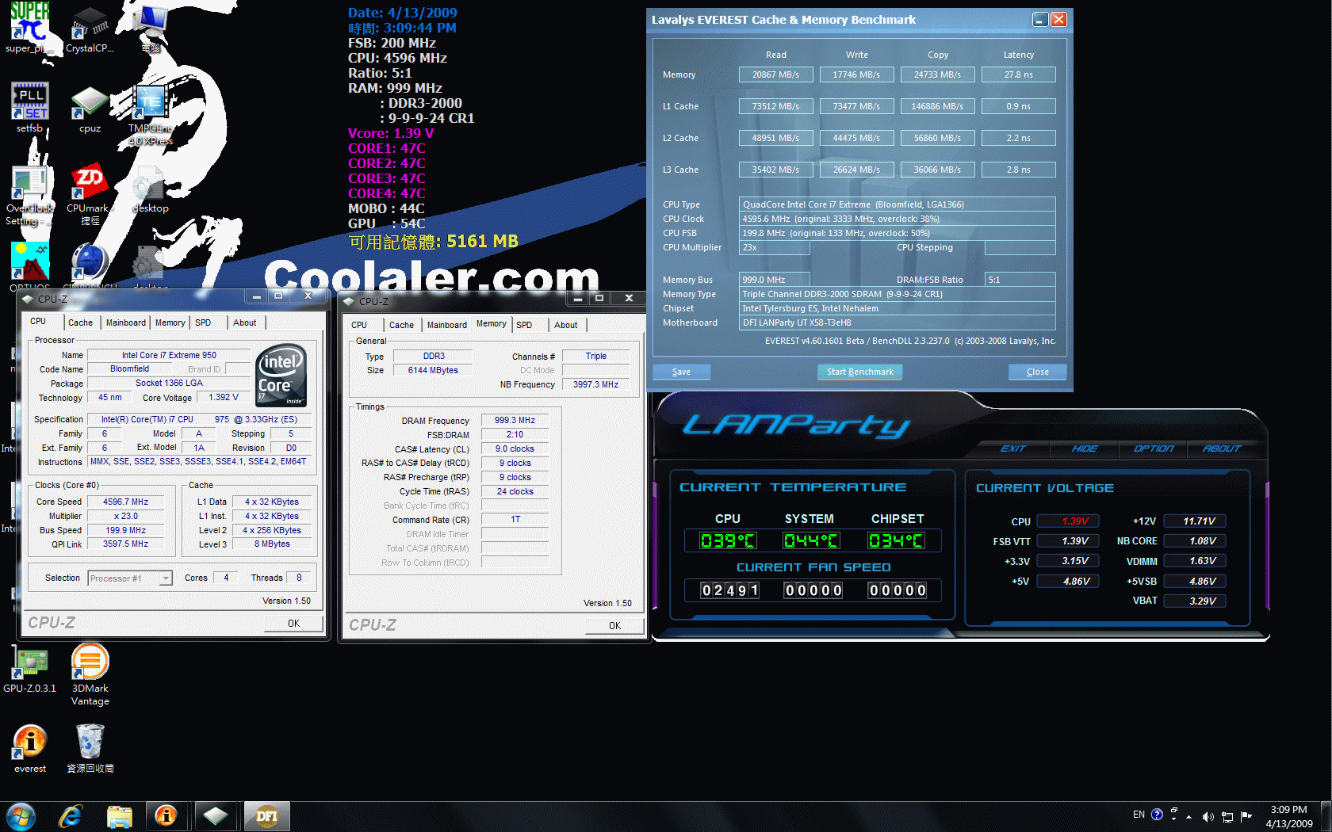Click OK in the right CPU-Z Memory window
This screenshot has height=832, width=1332.
pyautogui.click(x=614, y=626)
